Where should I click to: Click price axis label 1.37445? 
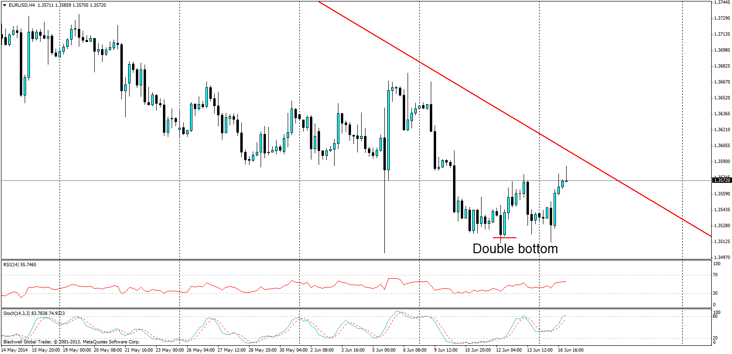click(x=722, y=2)
